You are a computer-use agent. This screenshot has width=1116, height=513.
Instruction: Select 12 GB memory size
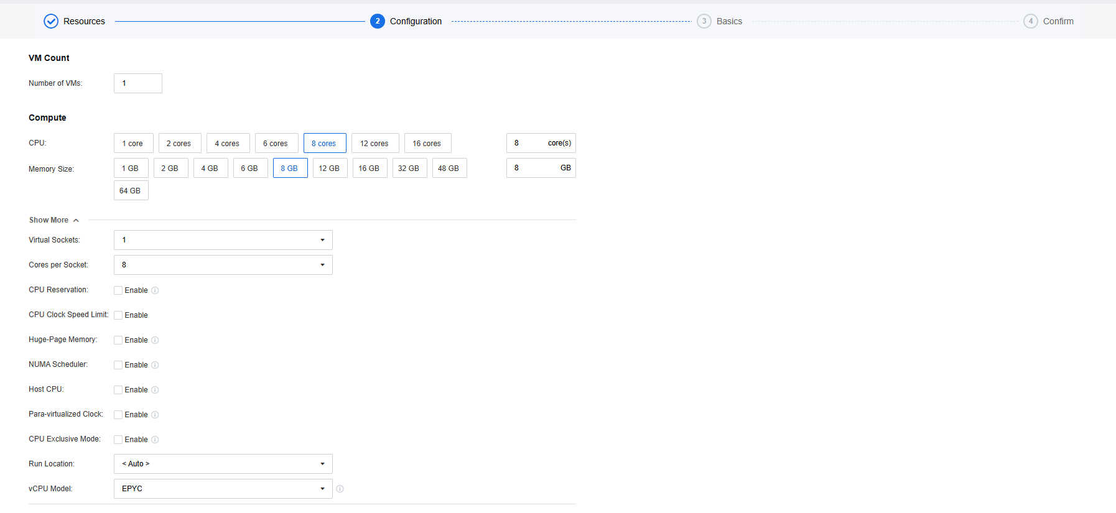point(330,168)
